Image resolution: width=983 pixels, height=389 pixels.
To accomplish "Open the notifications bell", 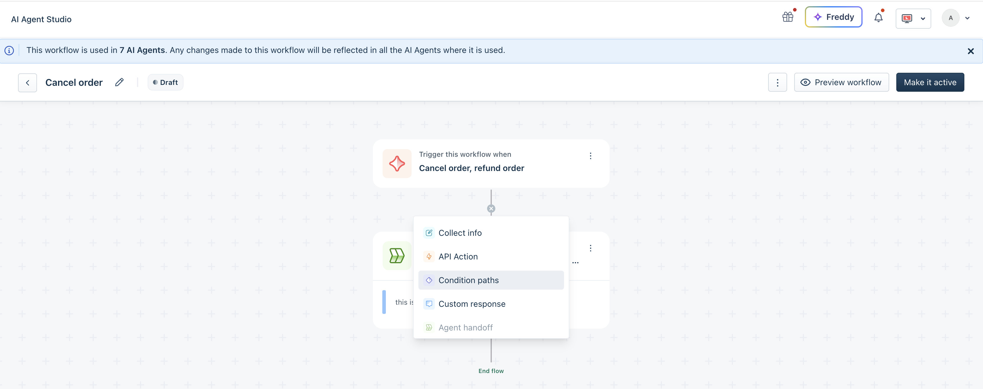I will coord(878,17).
